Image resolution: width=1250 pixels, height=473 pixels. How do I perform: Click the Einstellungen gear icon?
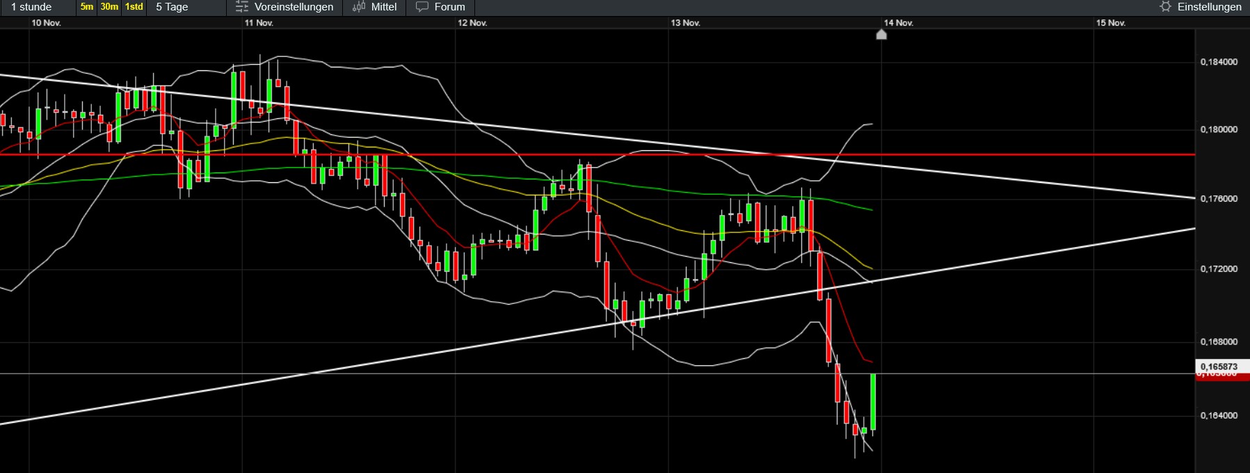point(1165,7)
